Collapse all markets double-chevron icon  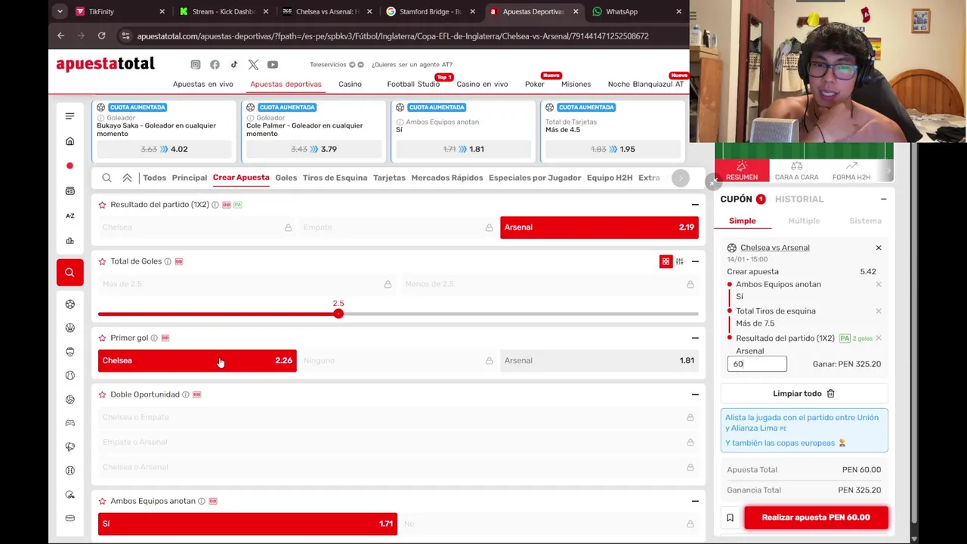[x=127, y=178]
